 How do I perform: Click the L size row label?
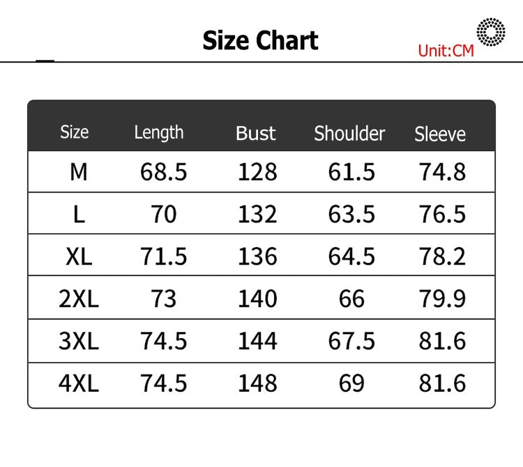click(x=79, y=214)
